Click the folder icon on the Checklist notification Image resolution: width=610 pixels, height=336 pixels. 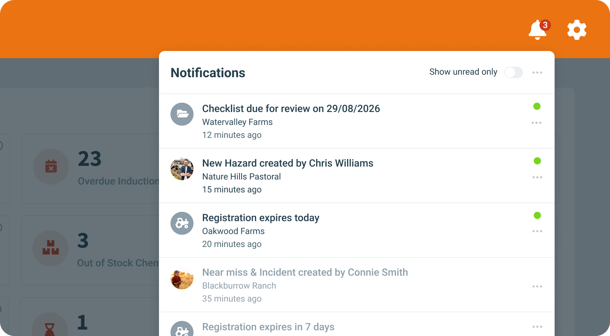pyautogui.click(x=182, y=114)
